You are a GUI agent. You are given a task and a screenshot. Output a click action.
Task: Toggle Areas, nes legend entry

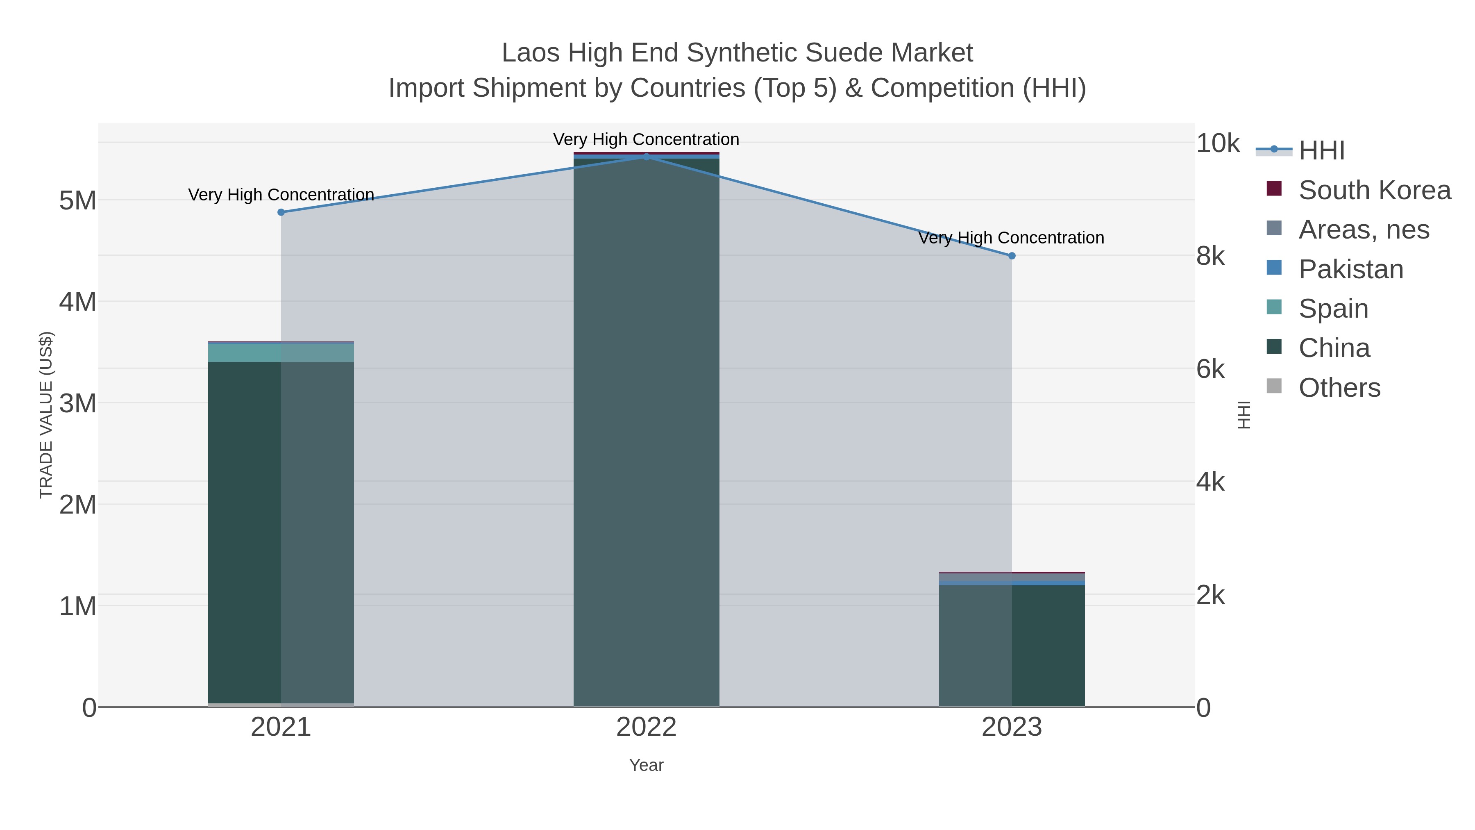tap(1348, 229)
